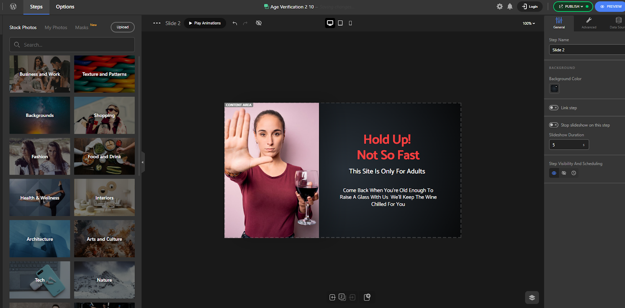Select the Masks tab
The width and height of the screenshot is (625, 308).
point(82,28)
